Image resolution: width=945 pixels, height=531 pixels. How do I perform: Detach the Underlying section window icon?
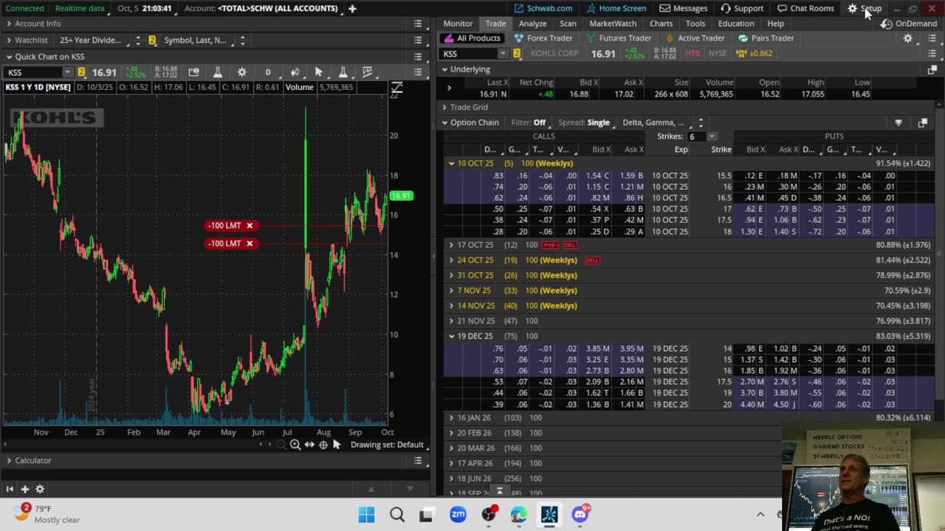point(932,69)
